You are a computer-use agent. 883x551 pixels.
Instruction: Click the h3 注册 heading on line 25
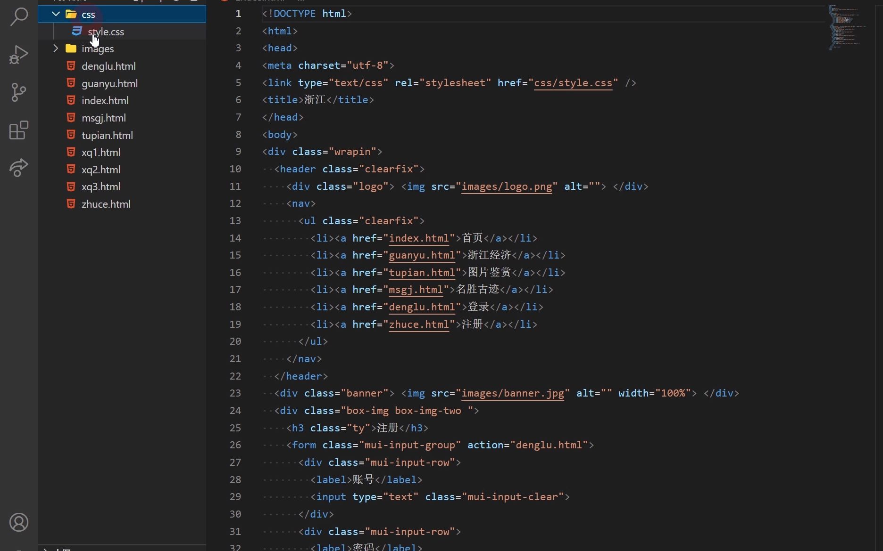tap(358, 428)
